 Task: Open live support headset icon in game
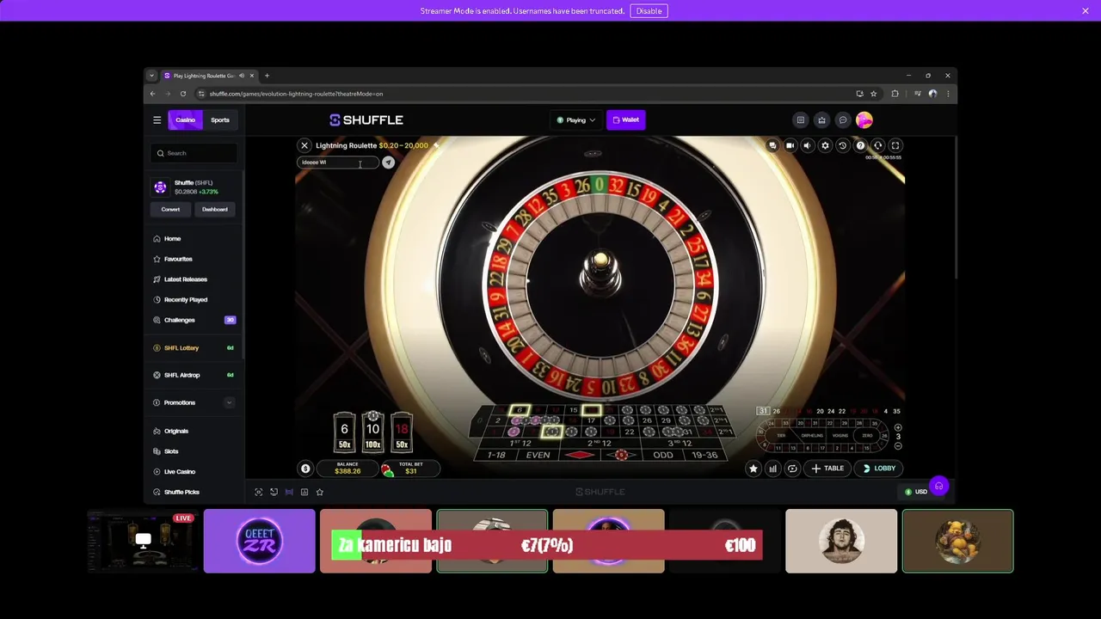click(x=877, y=145)
